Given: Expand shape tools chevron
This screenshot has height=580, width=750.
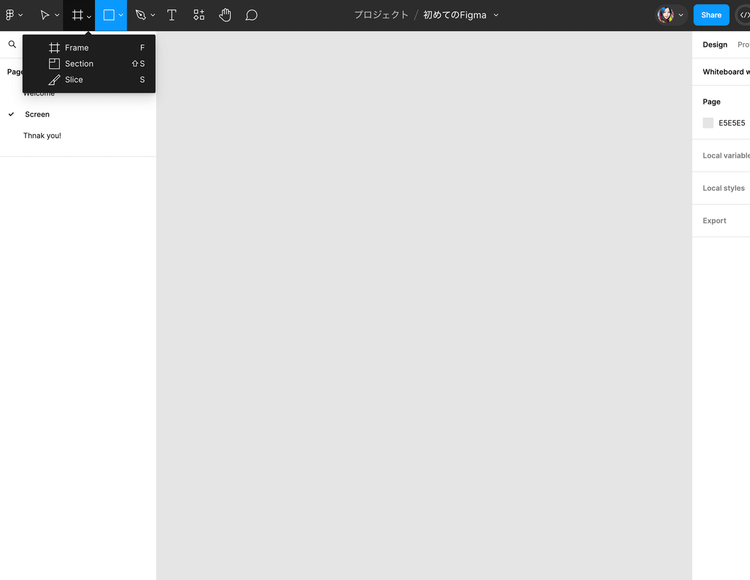Looking at the screenshot, I should coord(121,16).
